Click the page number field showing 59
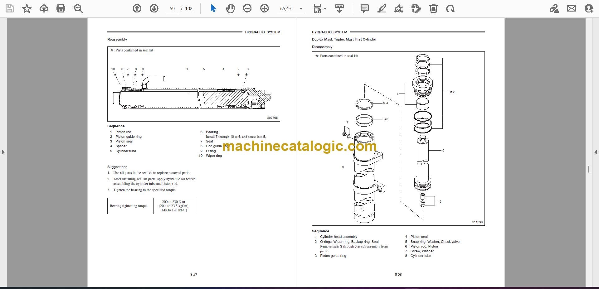 (x=172, y=9)
